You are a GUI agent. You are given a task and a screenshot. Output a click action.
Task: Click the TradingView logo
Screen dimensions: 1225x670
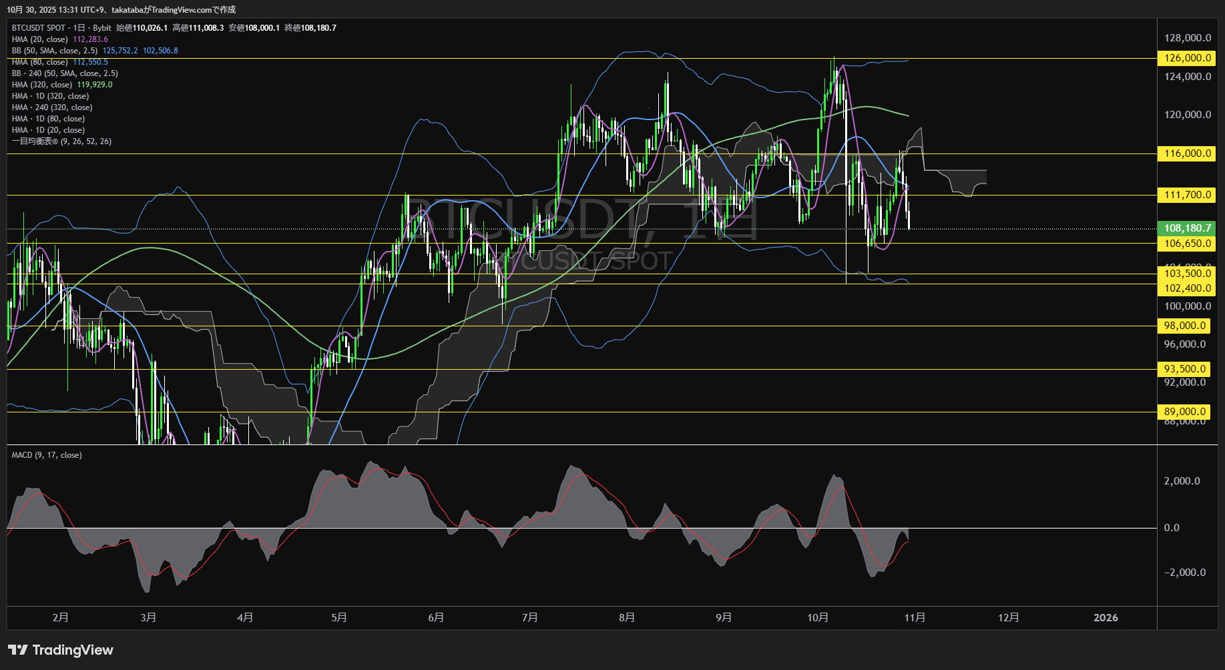(61, 650)
